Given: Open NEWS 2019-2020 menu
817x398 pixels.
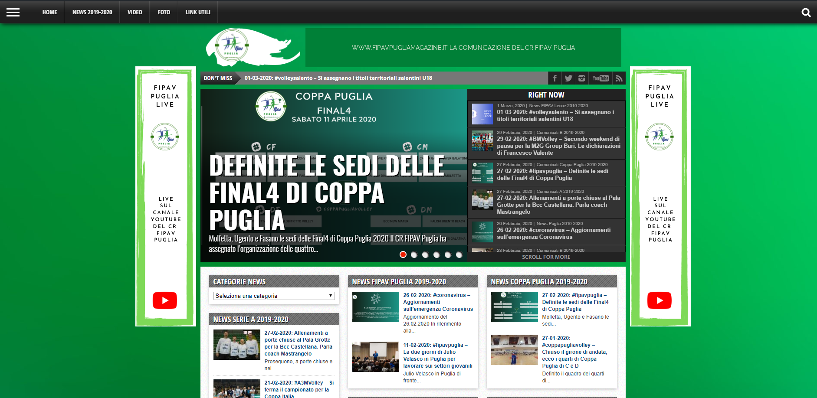Looking at the screenshot, I should (x=92, y=12).
